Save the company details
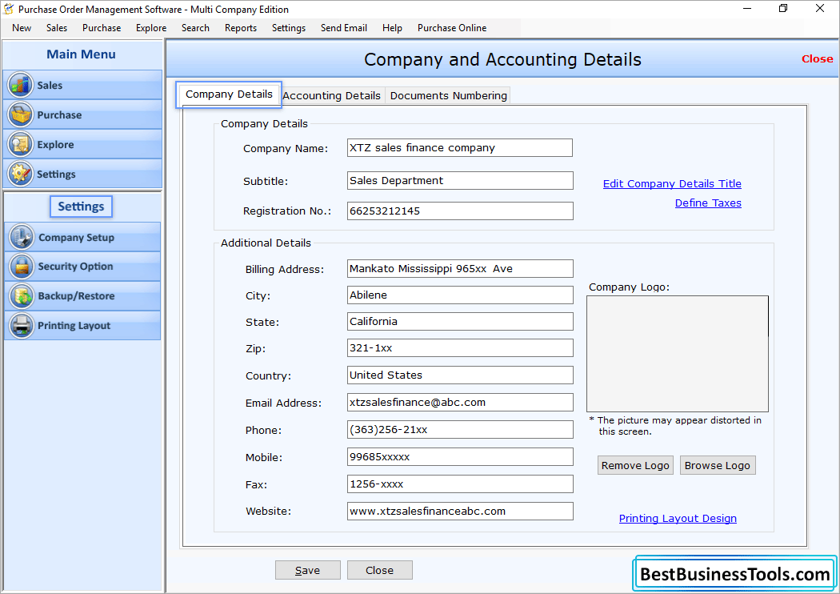The height and width of the screenshot is (594, 840). (x=307, y=569)
